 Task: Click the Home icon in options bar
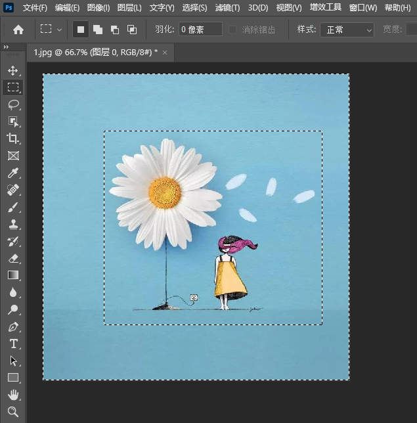click(x=18, y=30)
